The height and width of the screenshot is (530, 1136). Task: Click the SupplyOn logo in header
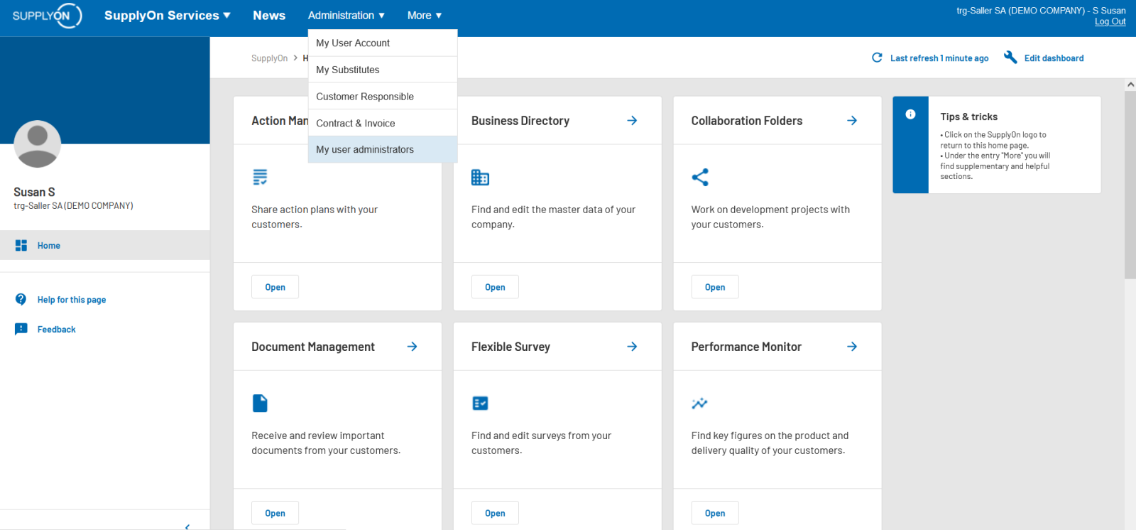47,16
